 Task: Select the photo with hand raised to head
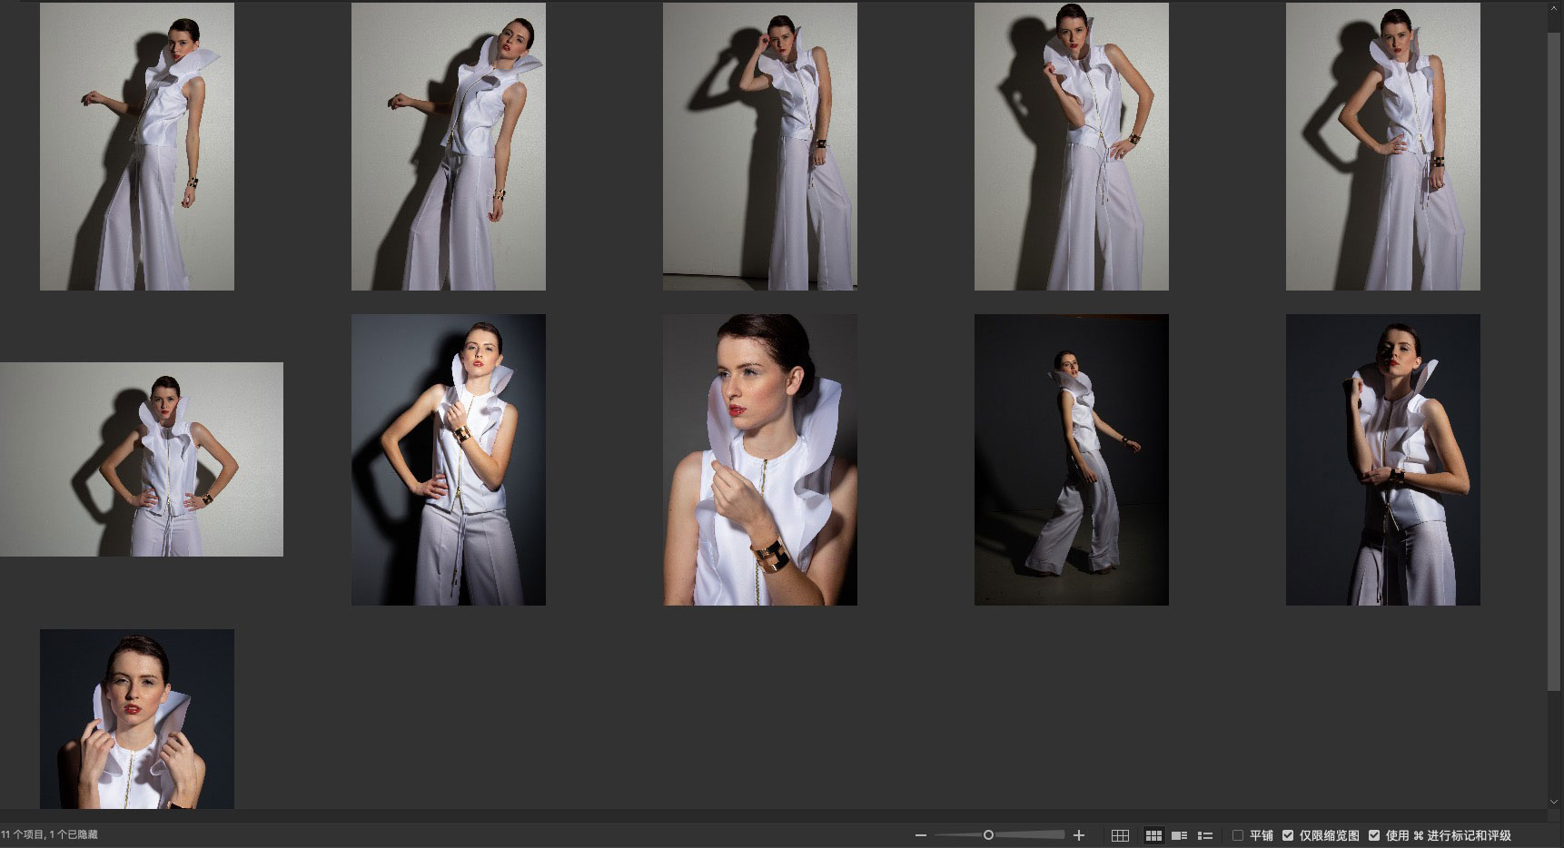tap(760, 146)
